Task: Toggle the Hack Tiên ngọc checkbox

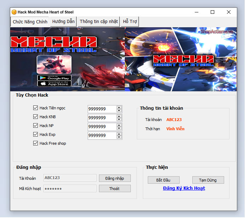Action: tap(35, 108)
